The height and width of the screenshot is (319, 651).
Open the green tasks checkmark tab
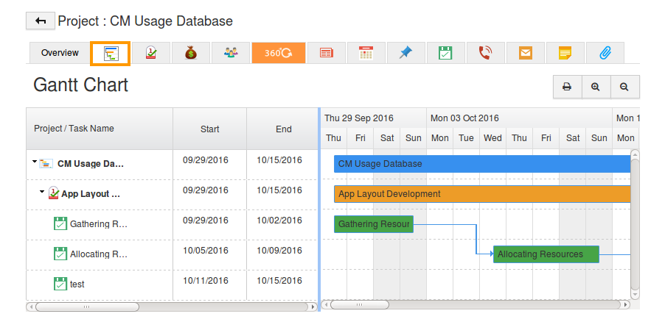click(445, 53)
